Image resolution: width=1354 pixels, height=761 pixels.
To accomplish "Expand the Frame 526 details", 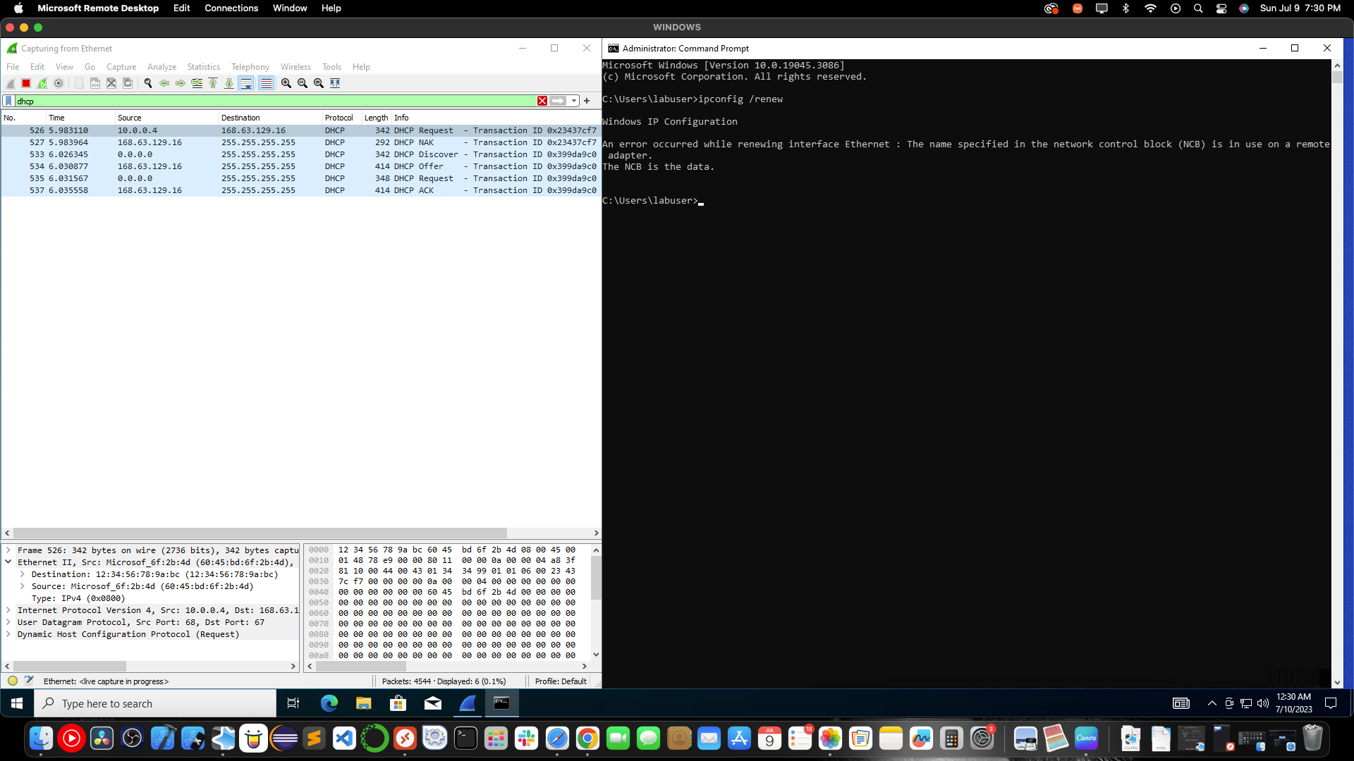I will point(8,550).
